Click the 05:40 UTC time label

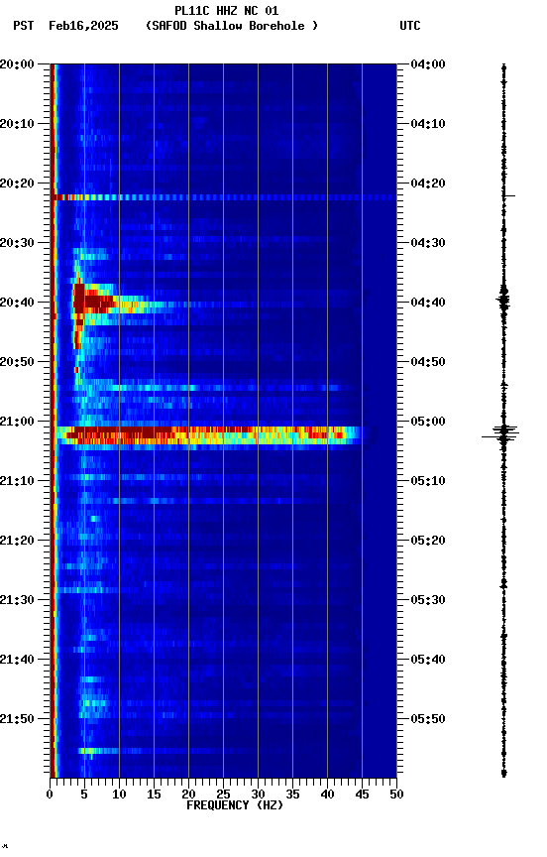coord(428,660)
